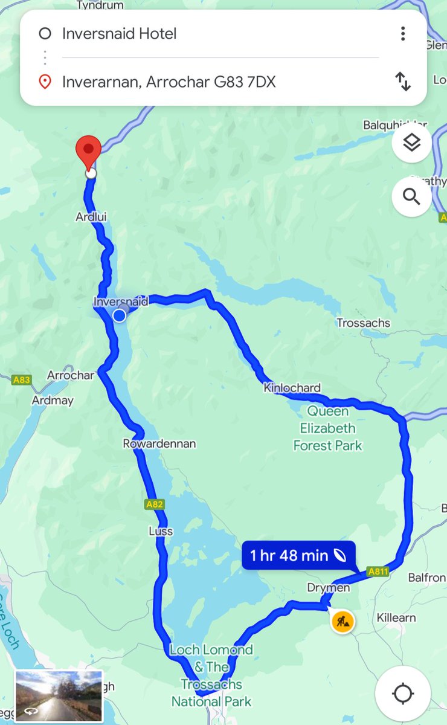Tap the Queen Elizabeth Forest Park label

(328, 428)
